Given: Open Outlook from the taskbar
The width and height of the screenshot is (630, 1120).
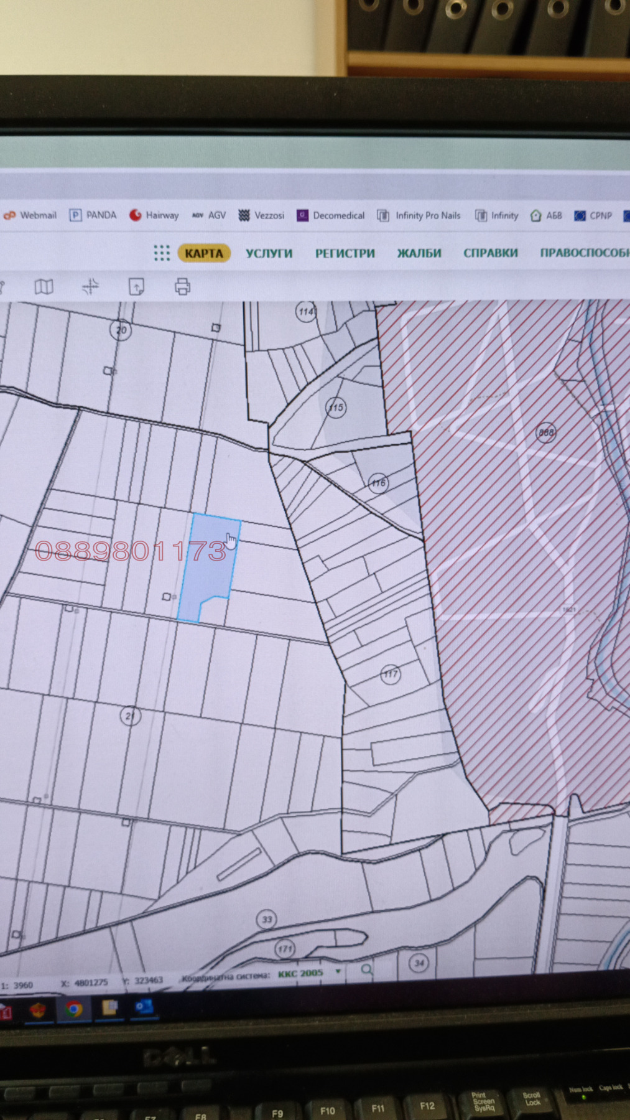Looking at the screenshot, I should point(144,1007).
